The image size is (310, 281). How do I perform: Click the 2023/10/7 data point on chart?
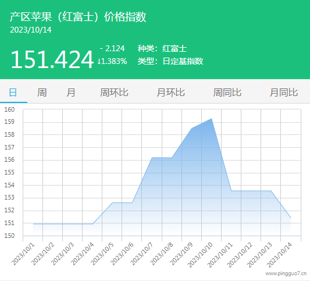click(152, 158)
